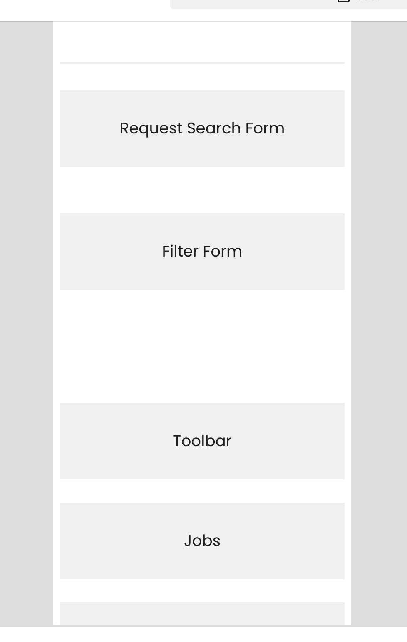407x642 pixels.
Task: Click the gap between Toolbar and Jobs blocks
Action: [202, 491]
